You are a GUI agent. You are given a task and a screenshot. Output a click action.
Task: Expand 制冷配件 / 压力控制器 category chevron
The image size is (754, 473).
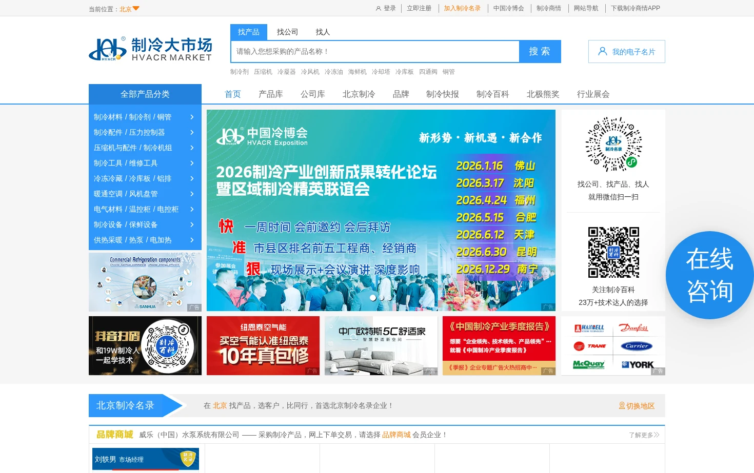(x=192, y=132)
